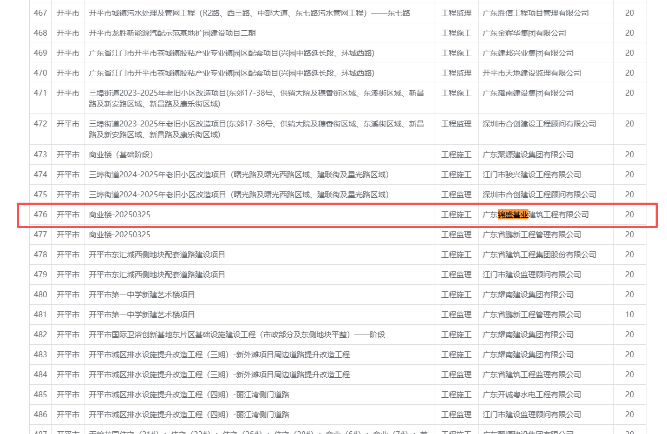
Task: Click 广东省建筑工程集团股份 company in row 478
Action: tap(539, 255)
